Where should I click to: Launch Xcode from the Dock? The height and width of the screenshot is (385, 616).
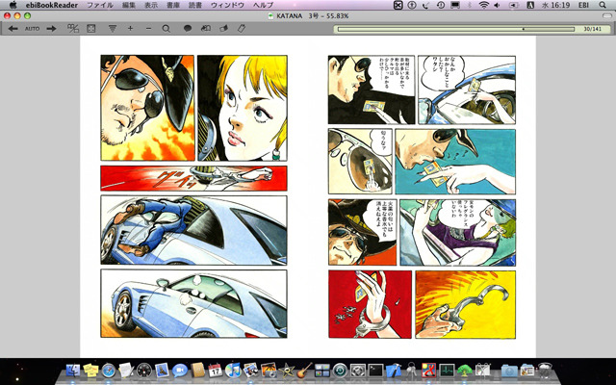pos(394,370)
